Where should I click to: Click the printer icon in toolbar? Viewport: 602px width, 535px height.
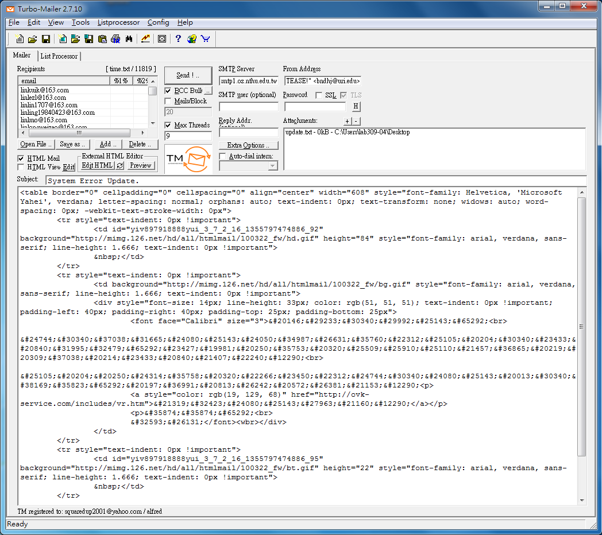coord(115,39)
